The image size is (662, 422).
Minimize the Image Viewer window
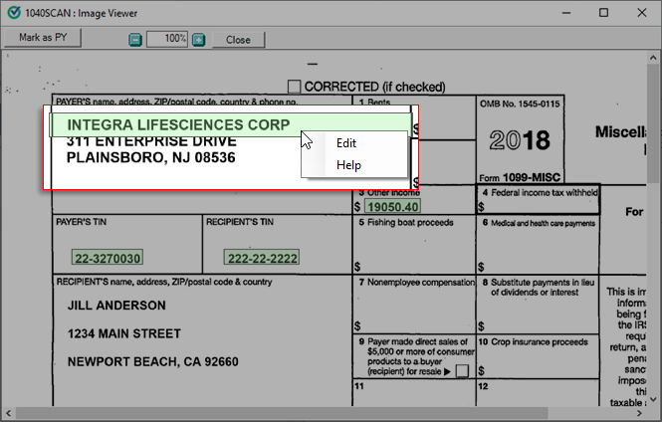tap(566, 13)
